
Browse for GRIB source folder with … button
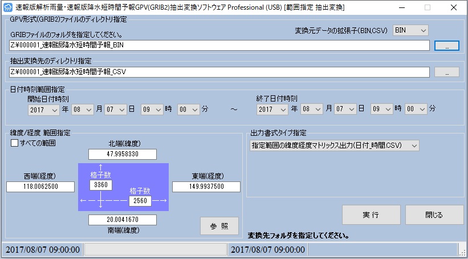coord(447,46)
